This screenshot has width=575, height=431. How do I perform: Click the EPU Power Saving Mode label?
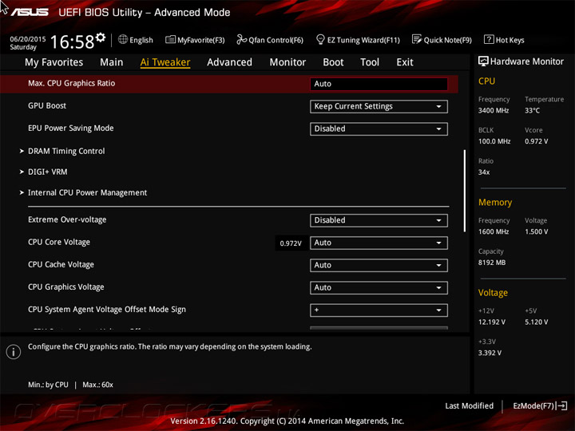71,129
